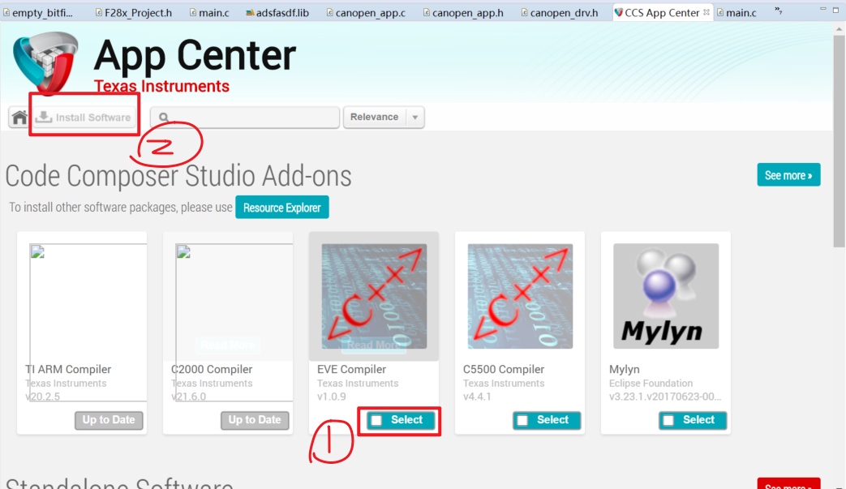See more Standalone Software items
846x489 pixels.
788,483
